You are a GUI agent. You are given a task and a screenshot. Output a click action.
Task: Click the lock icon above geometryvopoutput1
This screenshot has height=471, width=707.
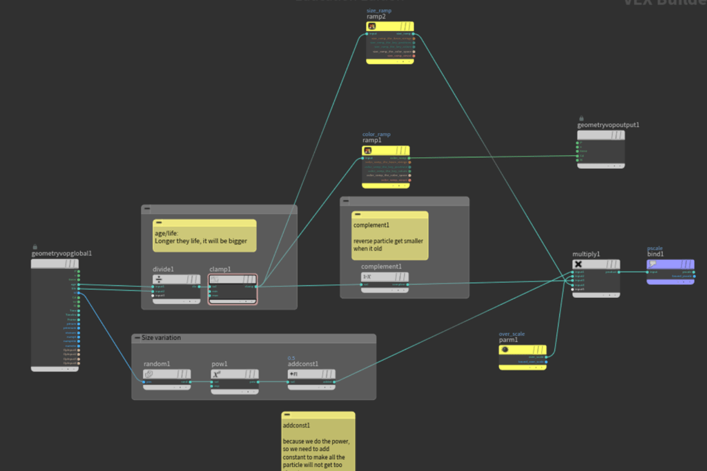(x=581, y=119)
